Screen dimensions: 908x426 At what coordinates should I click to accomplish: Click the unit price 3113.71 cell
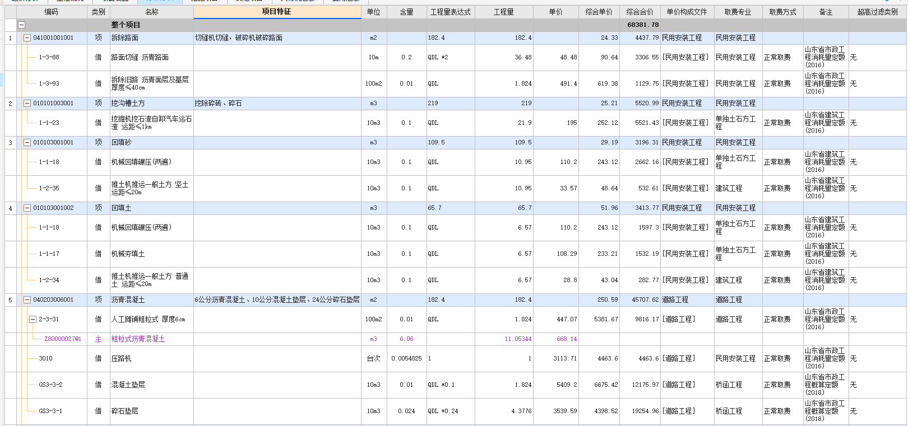[556, 358]
